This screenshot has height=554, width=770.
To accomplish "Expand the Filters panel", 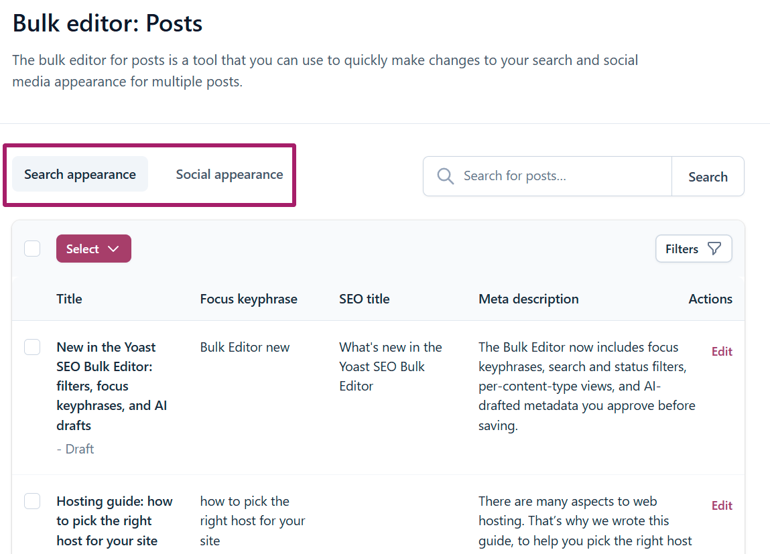I will pyautogui.click(x=694, y=249).
